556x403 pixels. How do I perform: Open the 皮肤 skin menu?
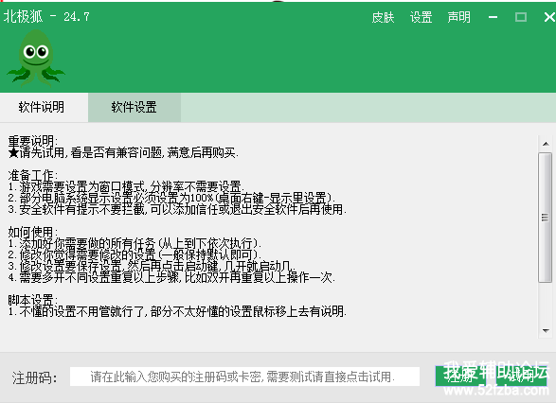pyautogui.click(x=383, y=17)
